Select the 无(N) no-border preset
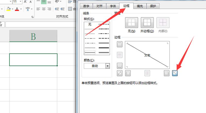The height and width of the screenshot is (113, 206). [132, 23]
